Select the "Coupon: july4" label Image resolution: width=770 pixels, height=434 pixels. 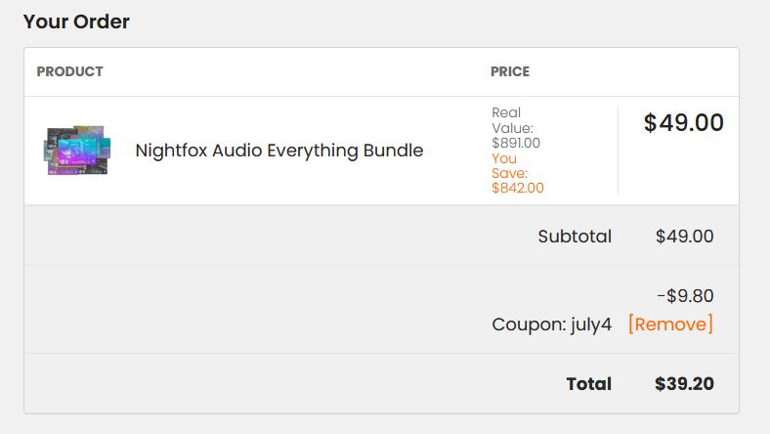tap(551, 325)
